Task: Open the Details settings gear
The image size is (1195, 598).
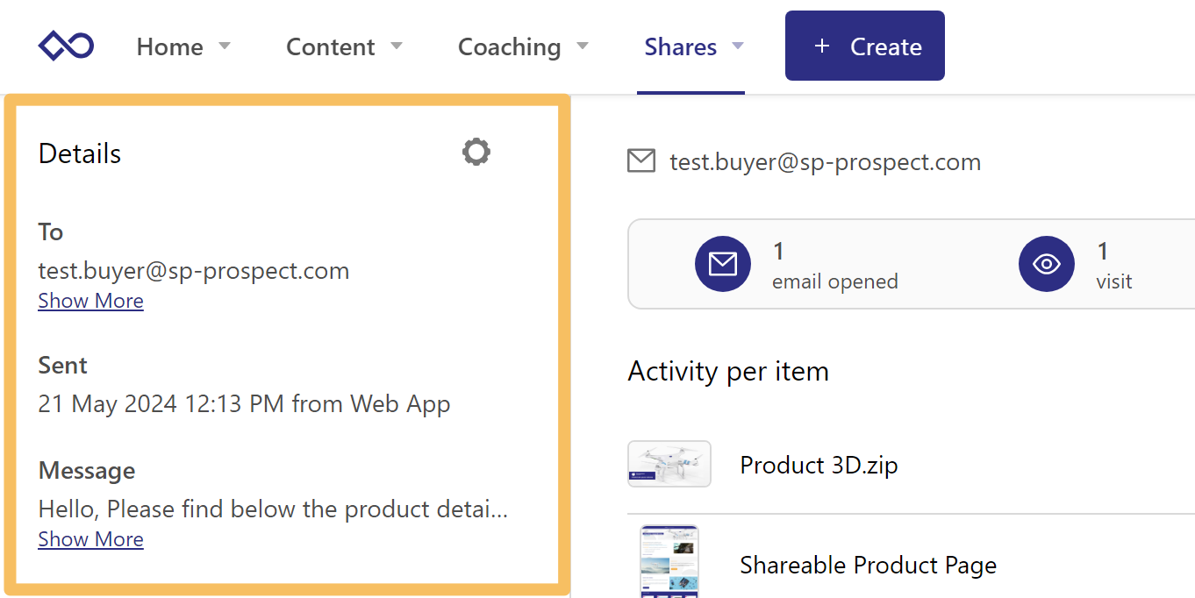Action: (476, 152)
